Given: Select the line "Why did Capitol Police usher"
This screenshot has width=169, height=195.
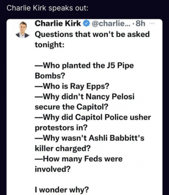Looking at the screenshot, I should pyautogui.click(x=93, y=117).
